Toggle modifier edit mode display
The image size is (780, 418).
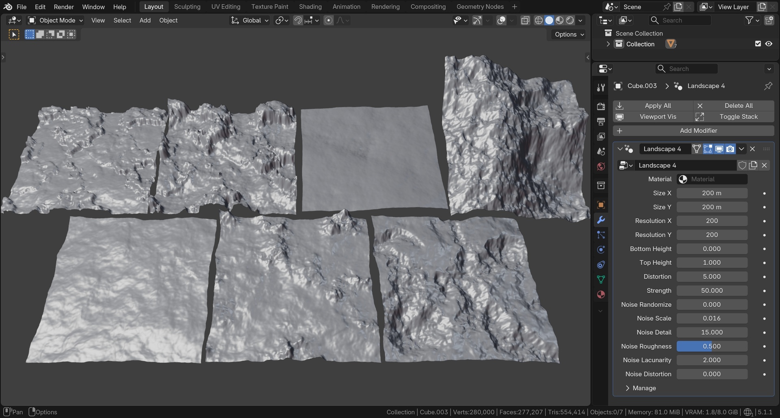tap(708, 149)
